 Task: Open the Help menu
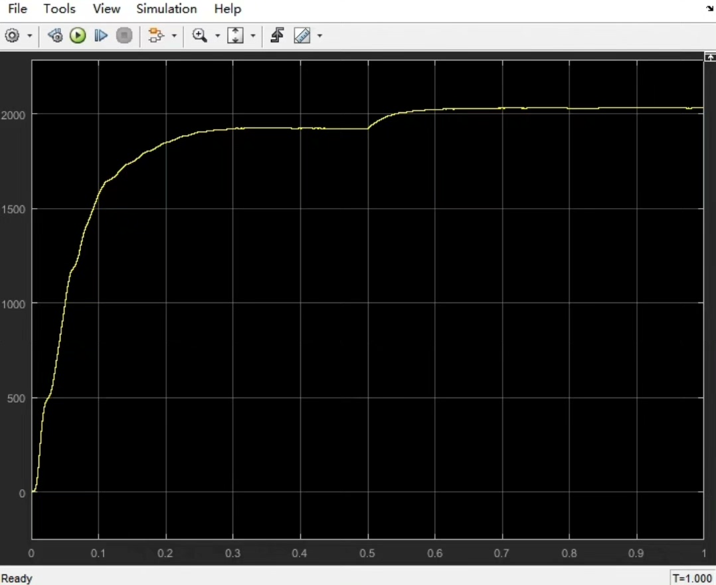click(x=227, y=9)
